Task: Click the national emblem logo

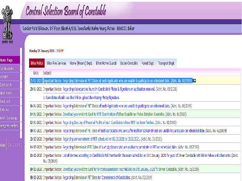Action: (7, 25)
